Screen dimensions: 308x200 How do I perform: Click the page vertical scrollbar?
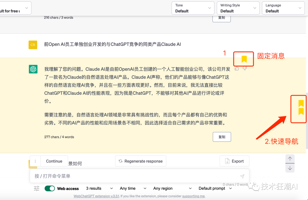(x=307, y=121)
